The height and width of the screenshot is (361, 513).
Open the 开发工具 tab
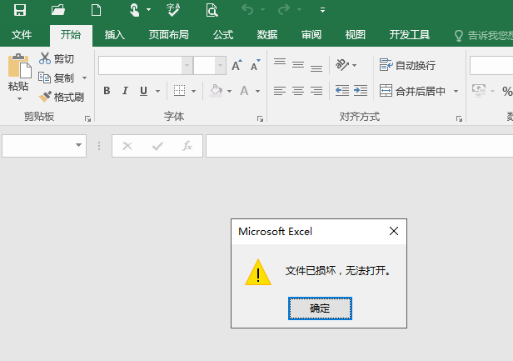[409, 35]
